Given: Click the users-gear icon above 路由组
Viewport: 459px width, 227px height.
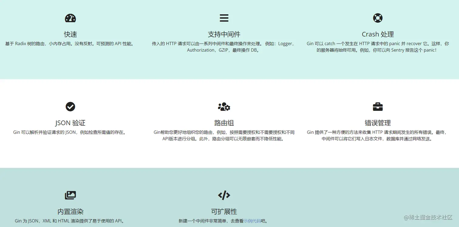Looking at the screenshot, I should pyautogui.click(x=224, y=107).
